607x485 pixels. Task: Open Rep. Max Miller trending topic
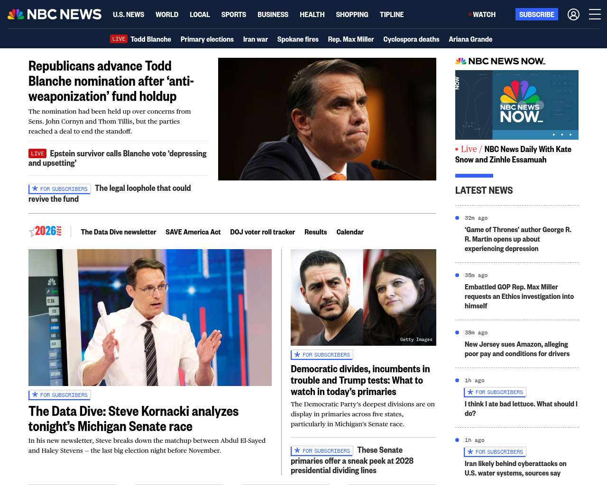coord(351,39)
